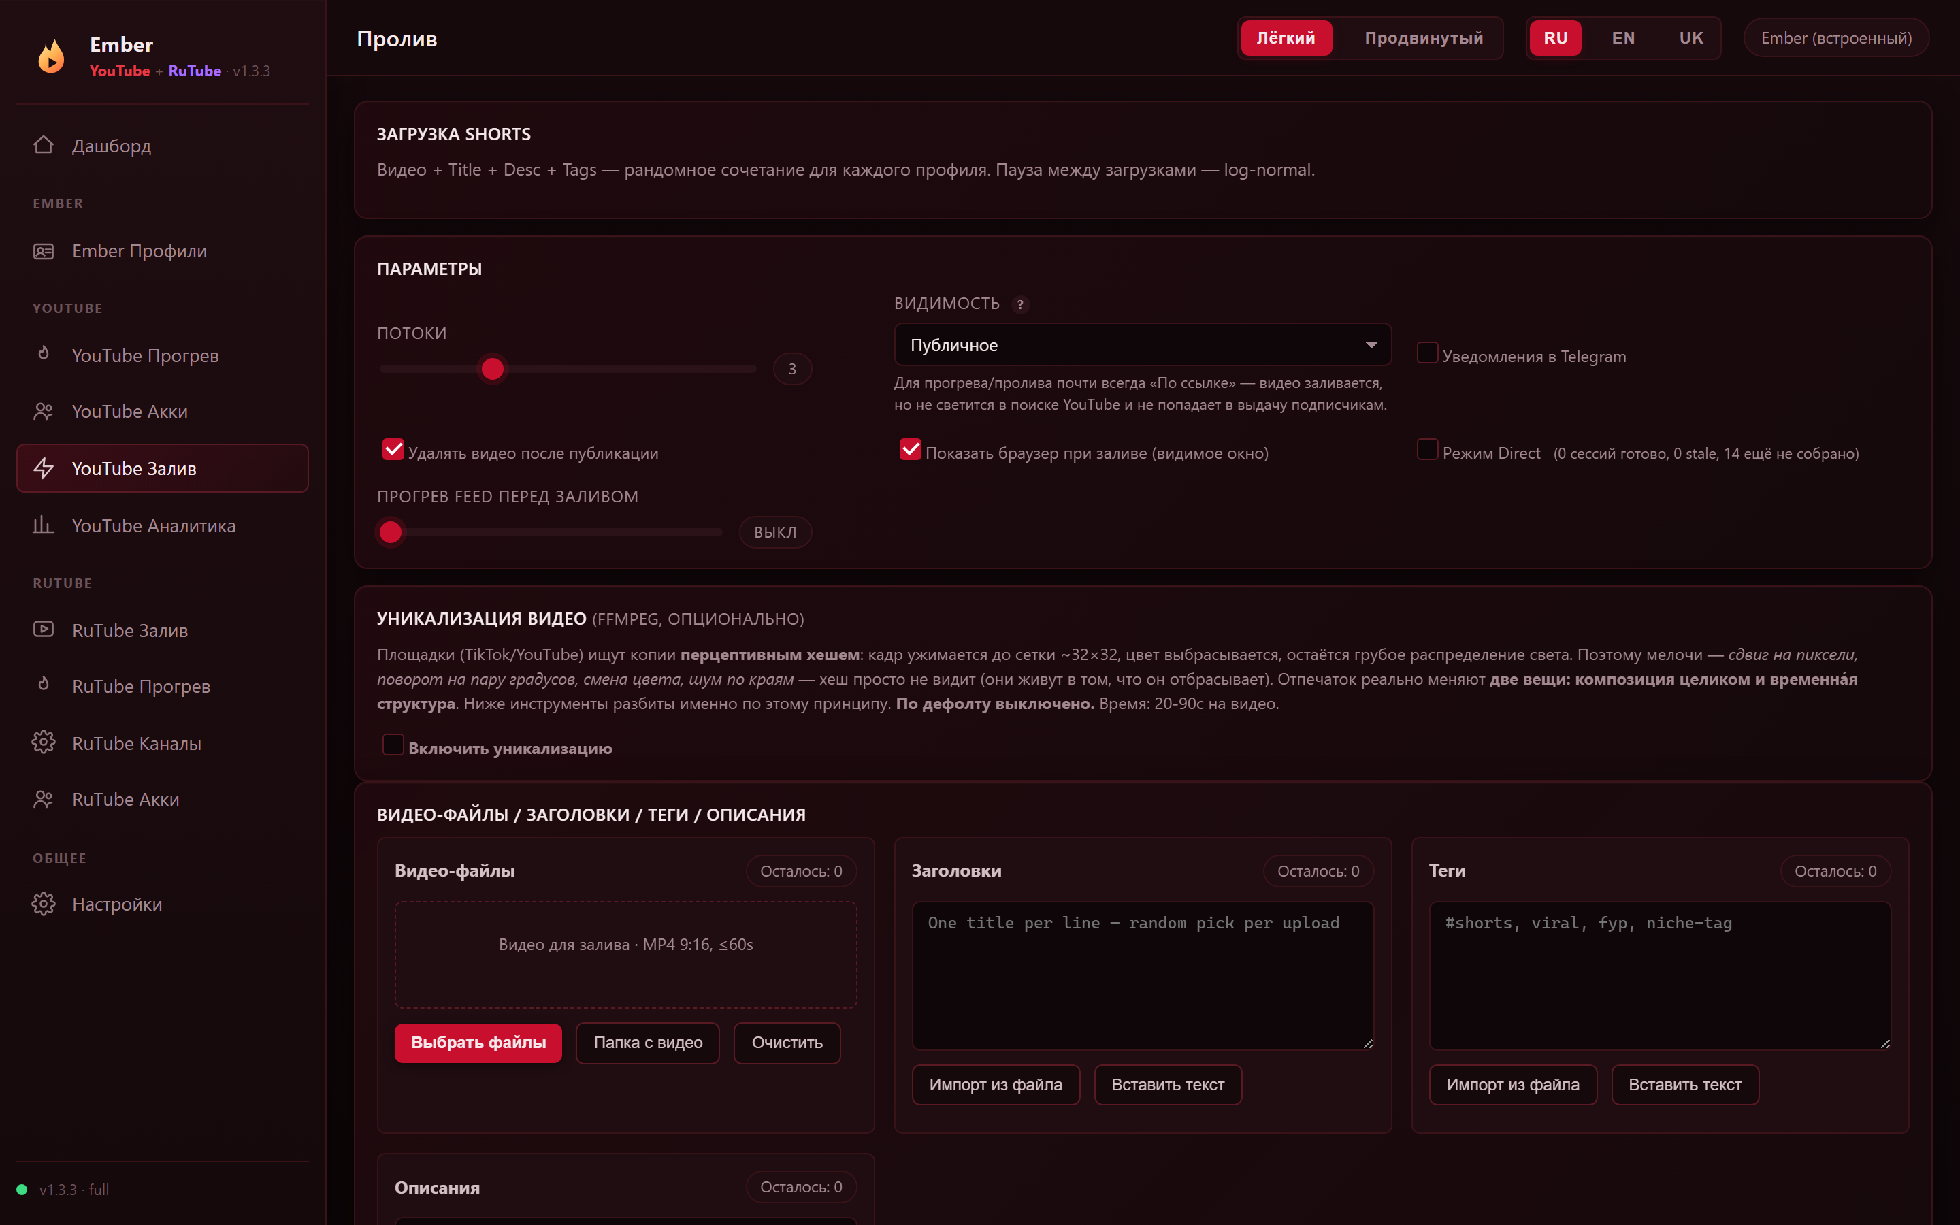The image size is (1960, 1225).
Task: Click the video files drop zone
Action: (x=625, y=954)
